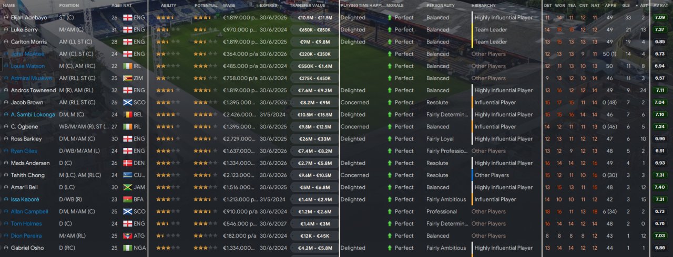The height and width of the screenshot is (257, 673).
Task: Click the Wage column header
Action: (x=229, y=5)
